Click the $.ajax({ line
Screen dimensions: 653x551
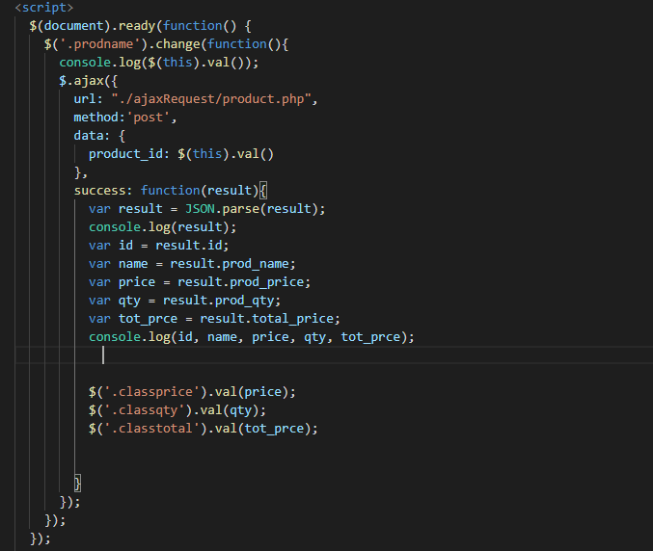[89, 81]
